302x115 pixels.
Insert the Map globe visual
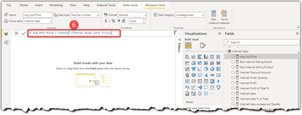[187, 75]
